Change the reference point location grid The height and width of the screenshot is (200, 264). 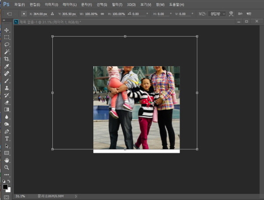click(24, 14)
